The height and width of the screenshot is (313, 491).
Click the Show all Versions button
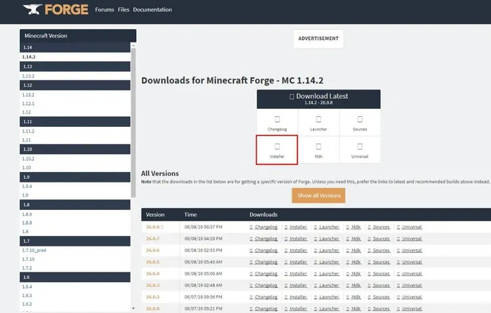pos(319,195)
